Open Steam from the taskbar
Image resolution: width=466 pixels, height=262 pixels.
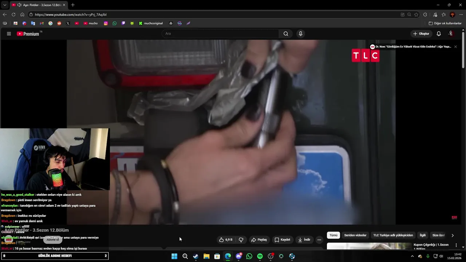pyautogui.click(x=196, y=256)
